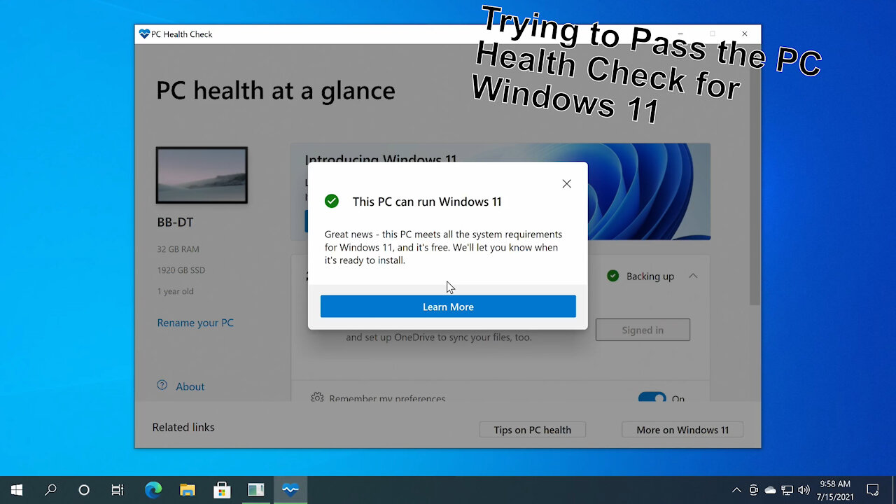This screenshot has height=504, width=896.
Task: Click the '1920 GB SSD' text
Action: point(181,270)
